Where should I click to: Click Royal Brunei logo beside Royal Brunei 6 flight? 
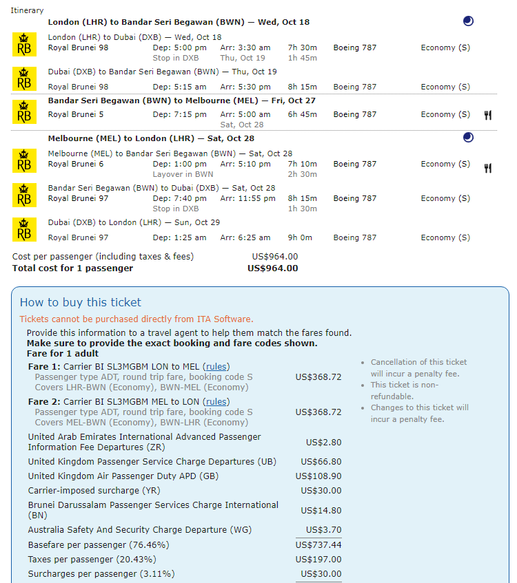(24, 160)
